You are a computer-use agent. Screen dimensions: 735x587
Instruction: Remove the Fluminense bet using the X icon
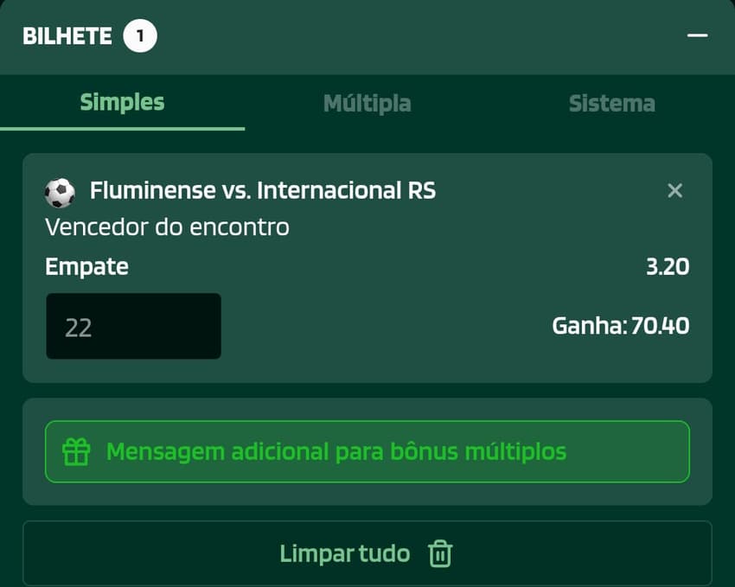click(x=674, y=190)
